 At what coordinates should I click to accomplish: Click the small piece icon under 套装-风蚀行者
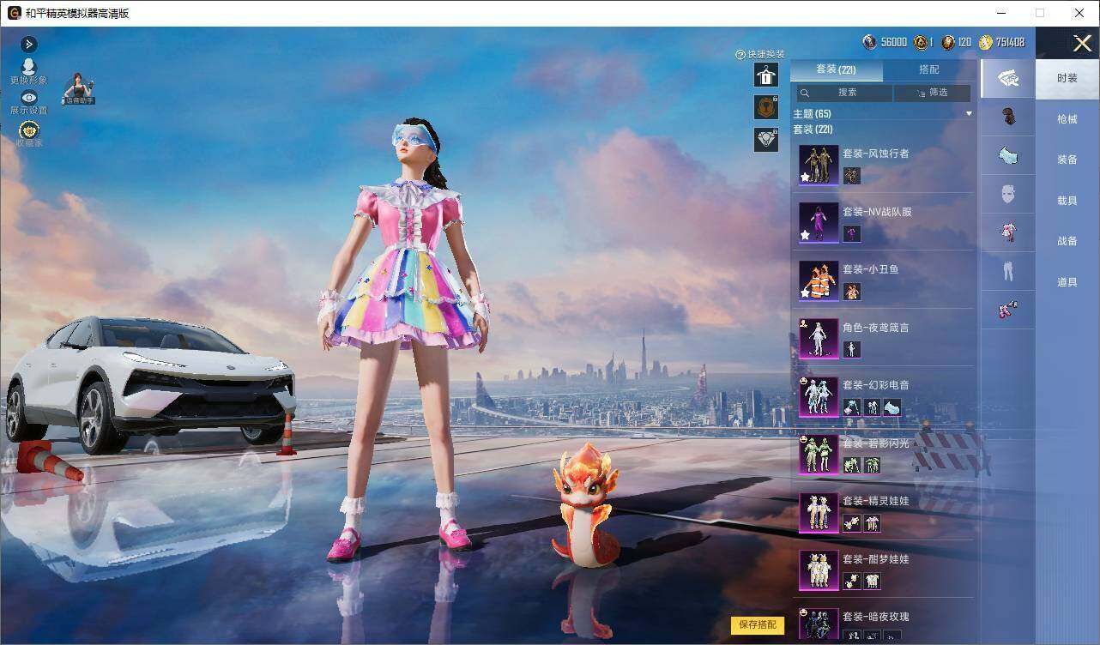point(851,176)
